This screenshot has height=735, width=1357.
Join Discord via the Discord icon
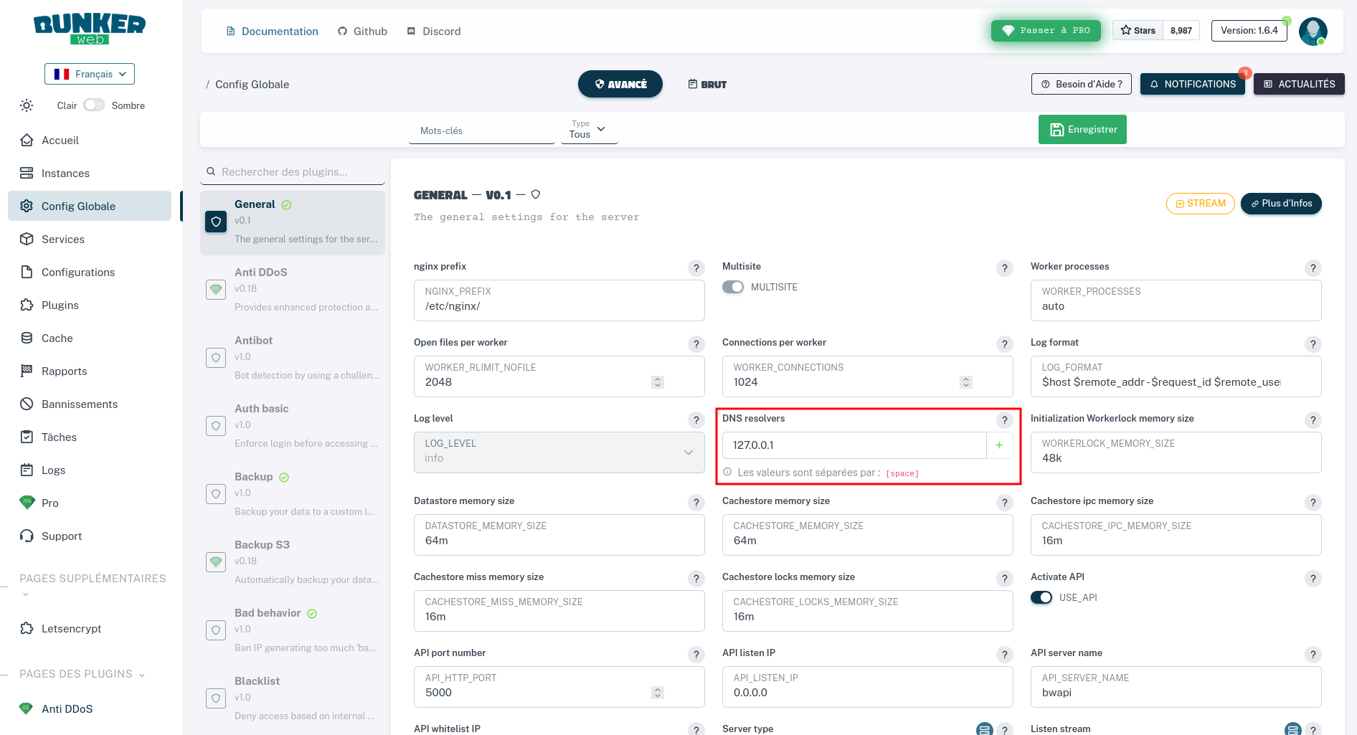click(433, 31)
